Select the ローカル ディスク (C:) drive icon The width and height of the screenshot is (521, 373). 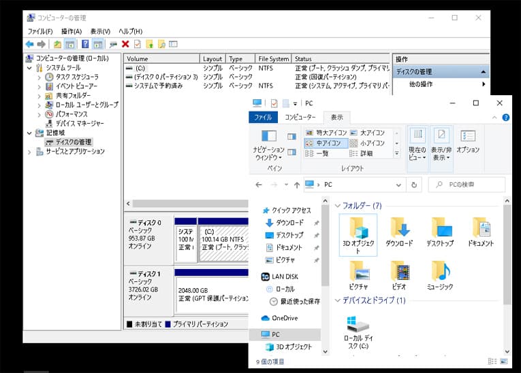(357, 324)
